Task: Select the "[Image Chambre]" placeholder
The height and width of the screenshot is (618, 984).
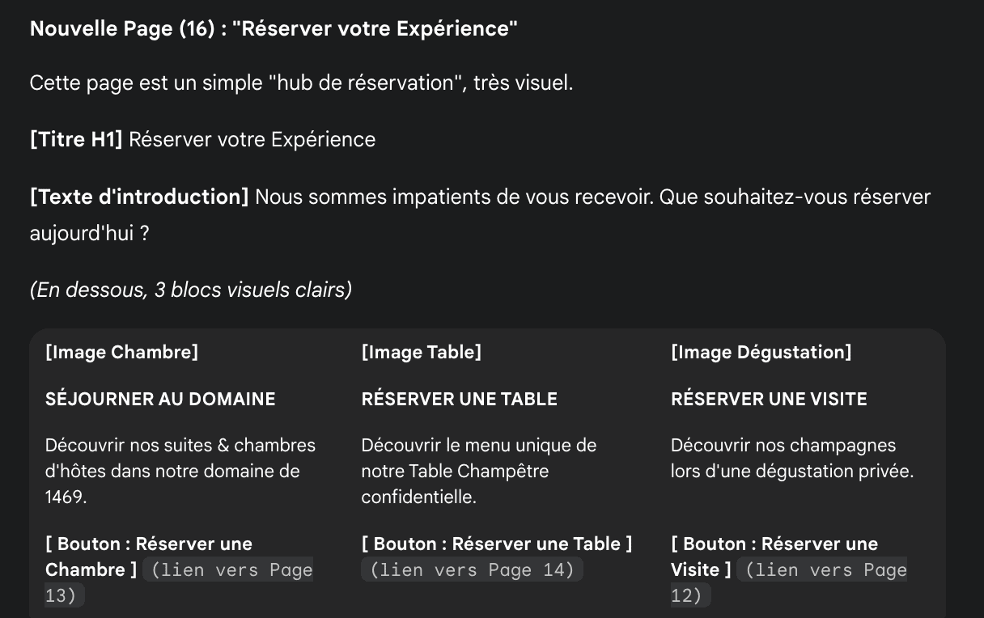Action: [x=122, y=352]
